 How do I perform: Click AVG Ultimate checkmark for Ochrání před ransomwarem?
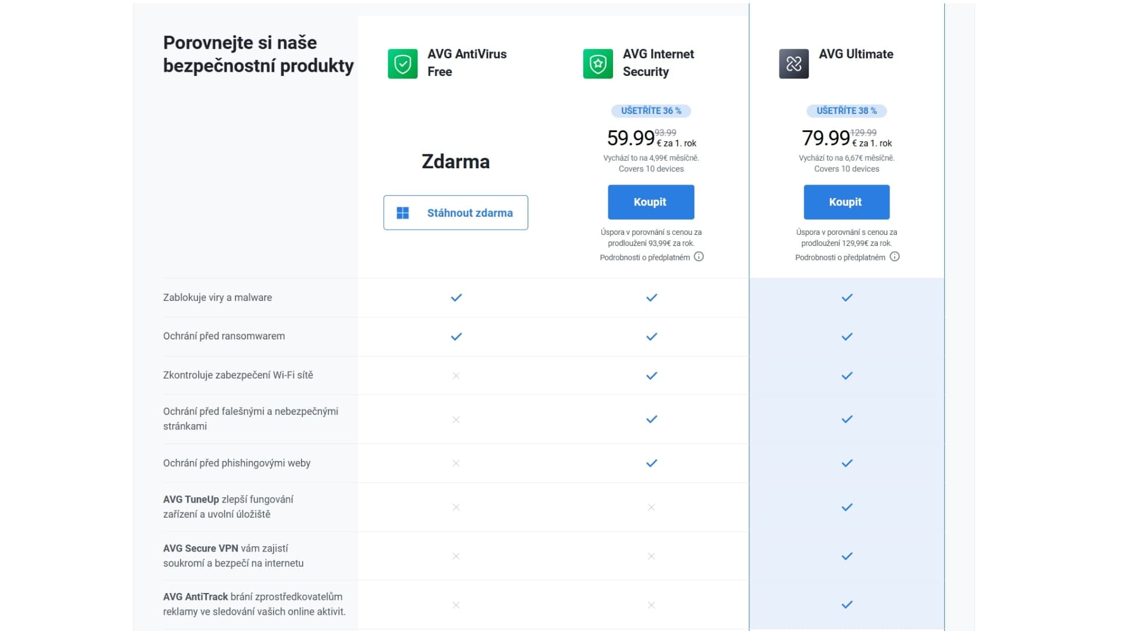pos(847,337)
